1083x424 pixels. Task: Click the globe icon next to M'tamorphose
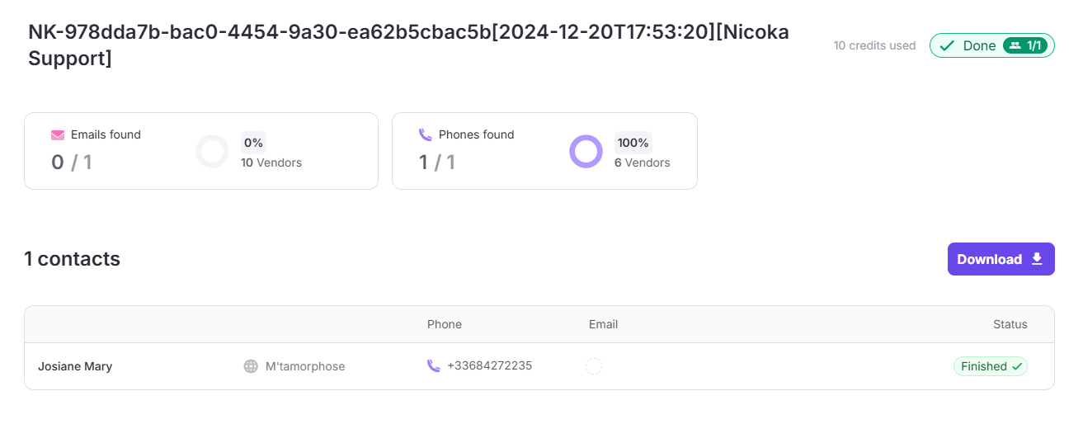coord(251,366)
